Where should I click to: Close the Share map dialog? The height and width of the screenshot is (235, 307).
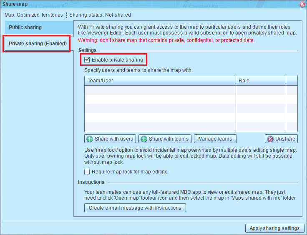pyautogui.click(x=302, y=4)
